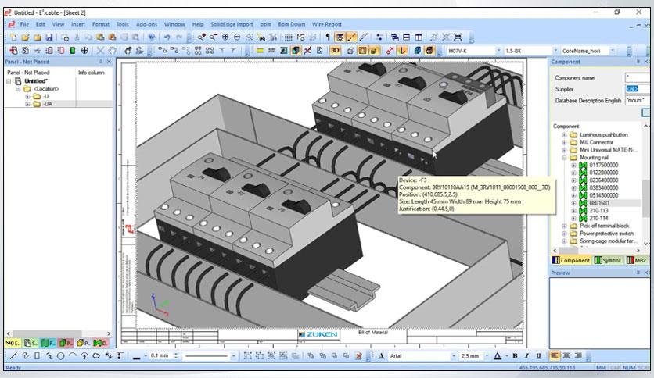Screen dimensions: 654x378
Task: Toggle Underline text formatting
Action: click(x=538, y=356)
